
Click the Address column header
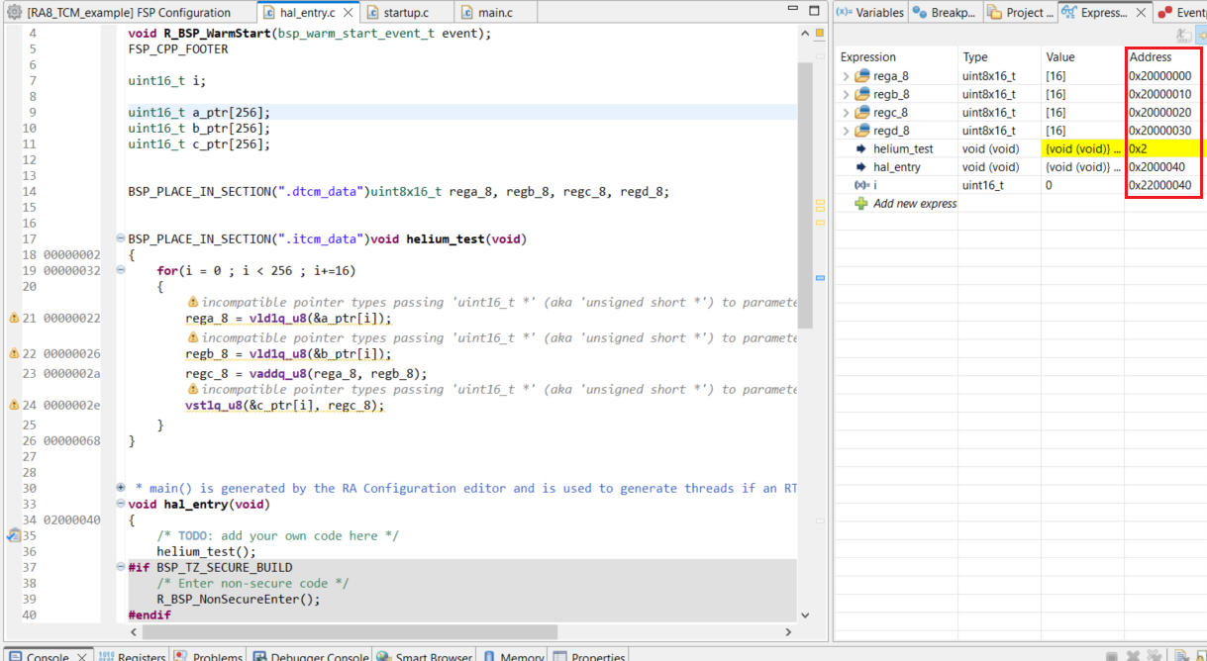coord(1151,56)
